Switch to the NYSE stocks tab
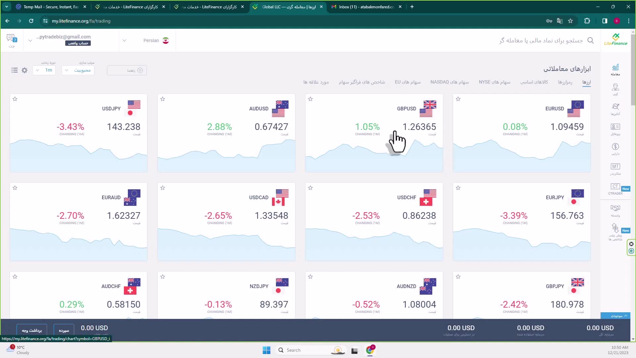The image size is (636, 358). pos(494,82)
